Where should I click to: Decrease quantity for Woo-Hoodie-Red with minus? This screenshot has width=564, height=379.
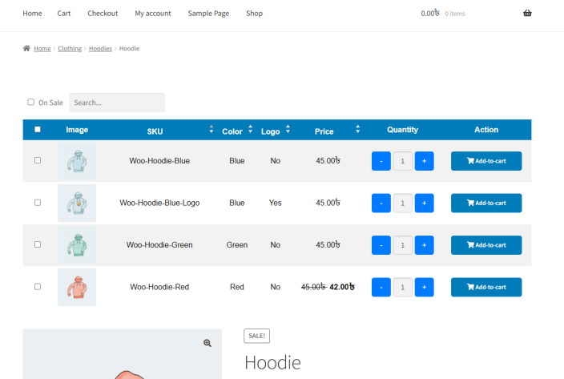tap(381, 287)
